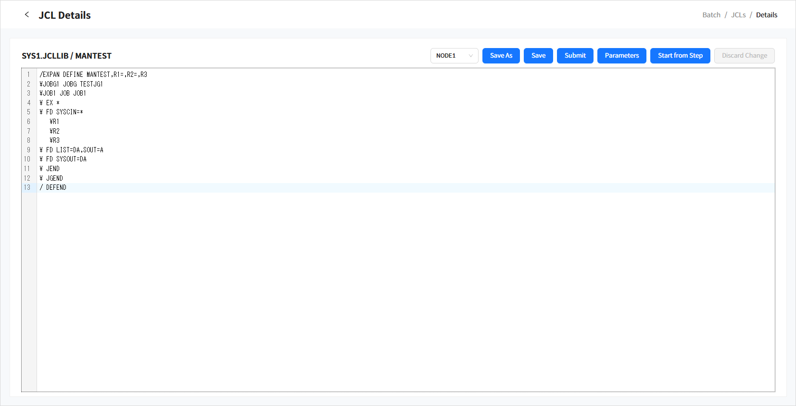The height and width of the screenshot is (406, 796).
Task: Click empty area of the code editor
Action: pyautogui.click(x=385, y=288)
